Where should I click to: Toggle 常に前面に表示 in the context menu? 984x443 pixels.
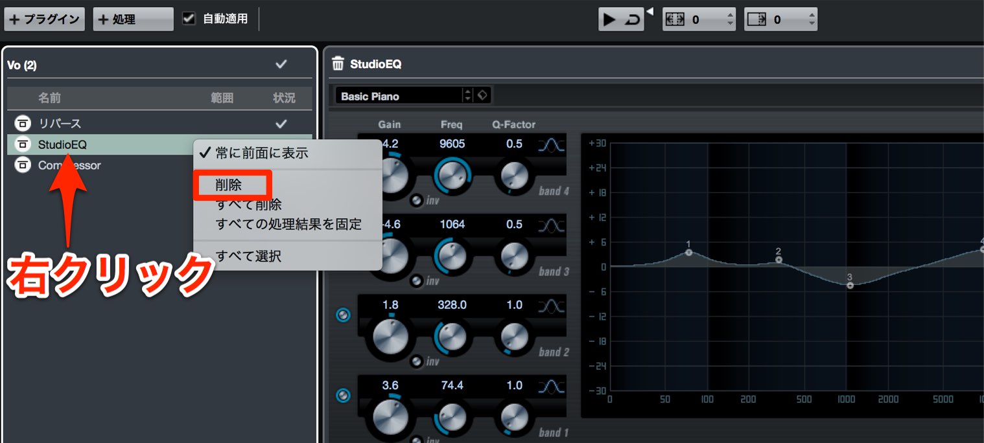click(x=287, y=153)
